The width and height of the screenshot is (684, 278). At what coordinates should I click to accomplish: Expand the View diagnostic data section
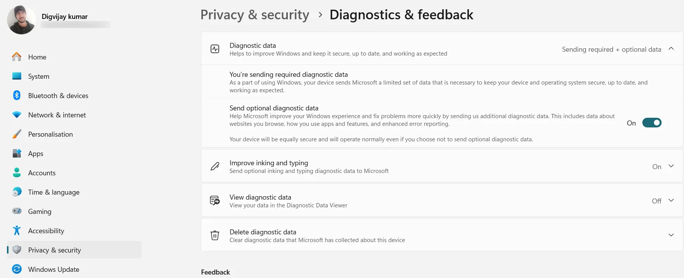point(672,200)
